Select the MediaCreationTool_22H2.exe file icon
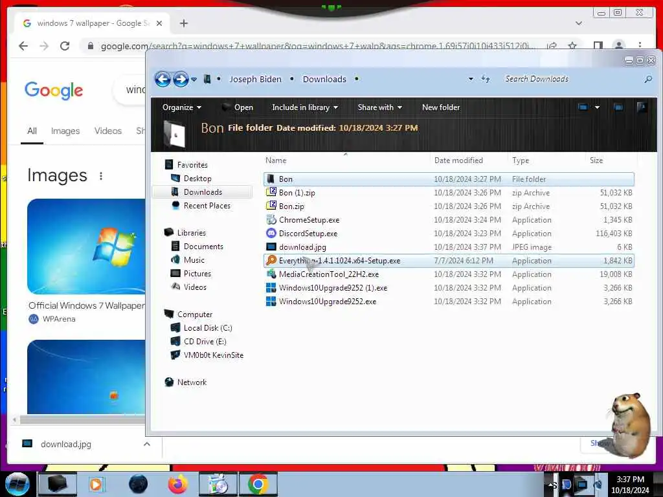Image resolution: width=663 pixels, height=497 pixels. [x=271, y=274]
